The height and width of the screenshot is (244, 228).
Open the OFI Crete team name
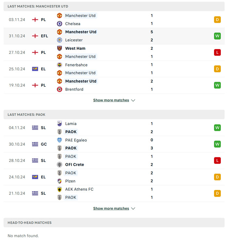click(x=75, y=165)
